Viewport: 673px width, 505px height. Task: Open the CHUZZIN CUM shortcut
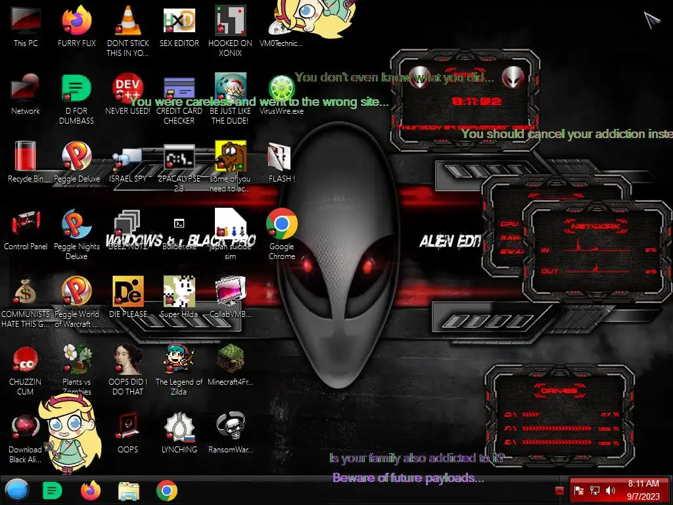pos(26,370)
